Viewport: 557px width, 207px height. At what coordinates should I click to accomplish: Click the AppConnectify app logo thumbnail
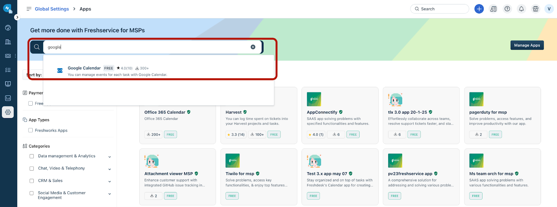pyautogui.click(x=314, y=99)
